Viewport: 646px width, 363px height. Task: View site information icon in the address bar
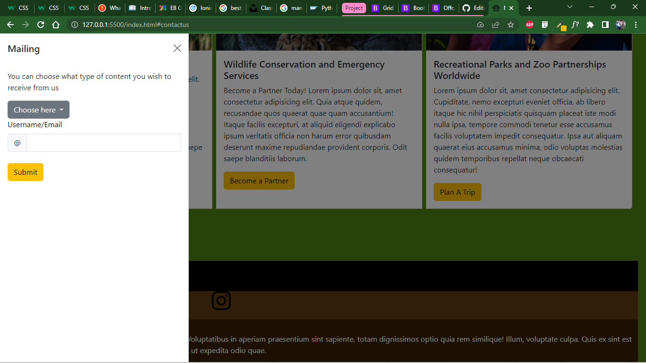click(75, 25)
